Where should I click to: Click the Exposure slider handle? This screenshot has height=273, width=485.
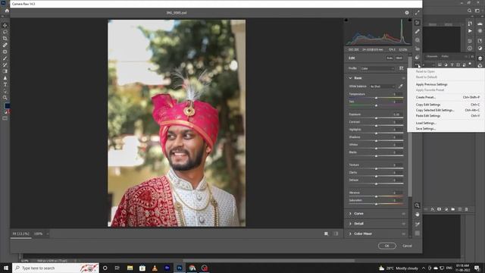[x=376, y=118]
